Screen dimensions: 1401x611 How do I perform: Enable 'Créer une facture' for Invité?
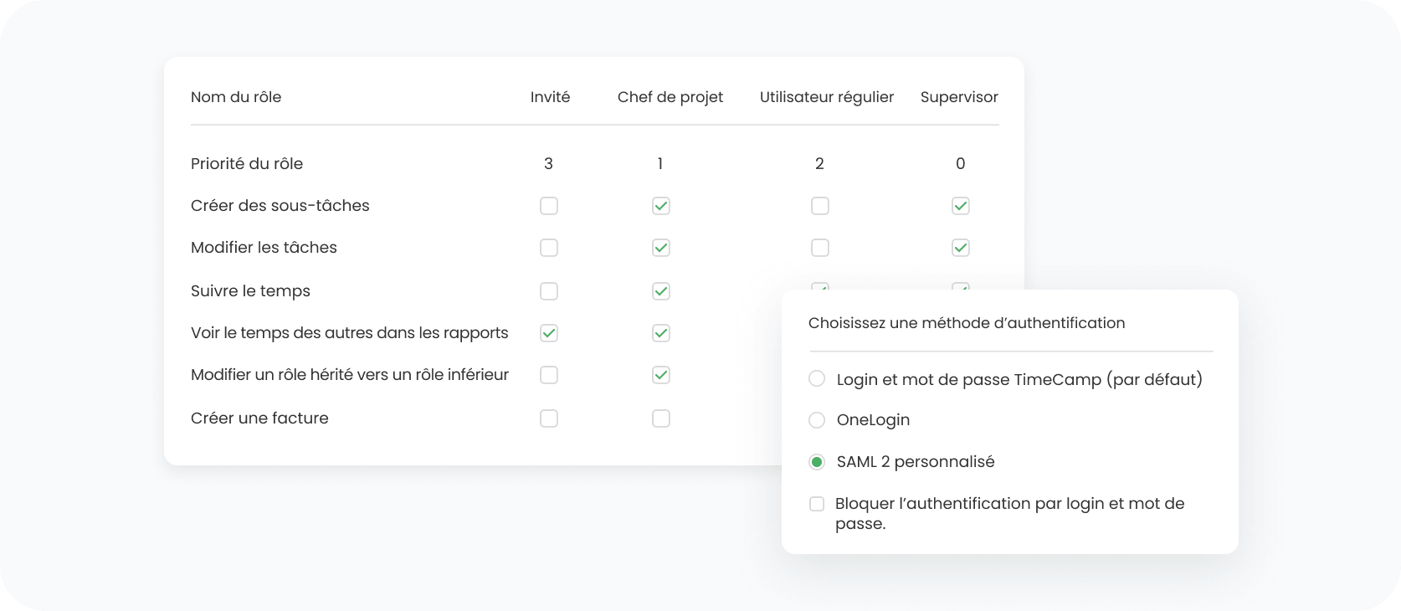549,418
